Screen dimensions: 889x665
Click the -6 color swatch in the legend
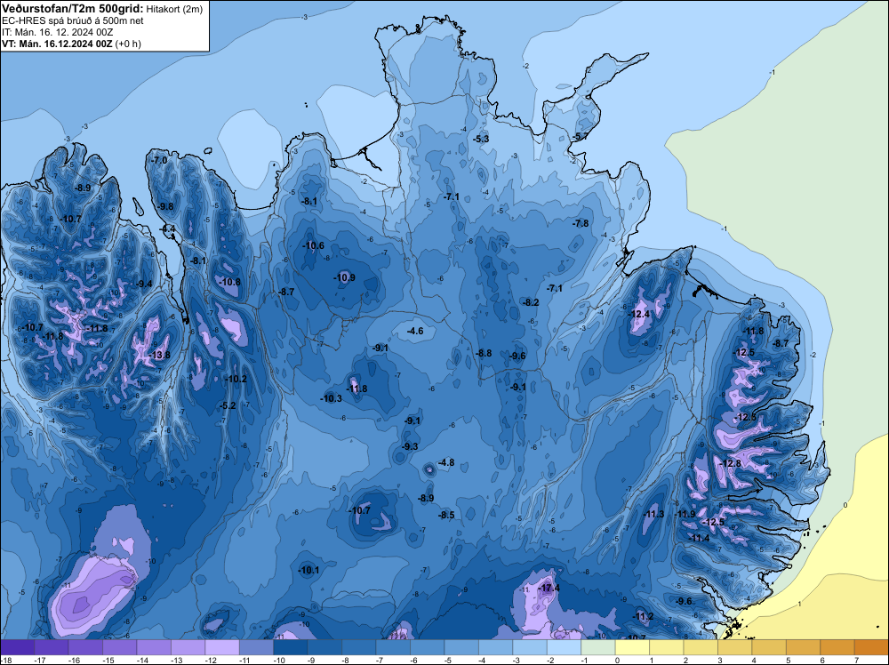tap(428, 647)
